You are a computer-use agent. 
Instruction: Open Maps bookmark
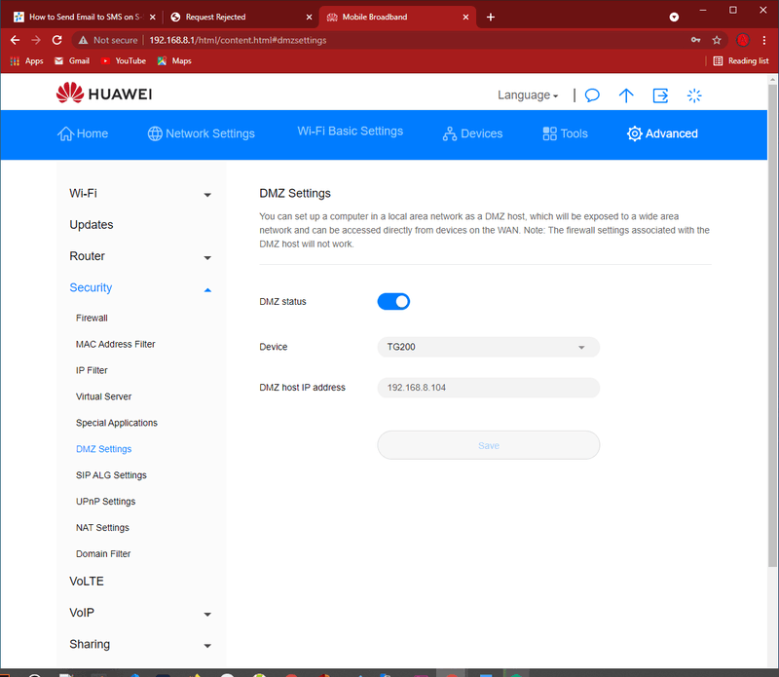174,61
